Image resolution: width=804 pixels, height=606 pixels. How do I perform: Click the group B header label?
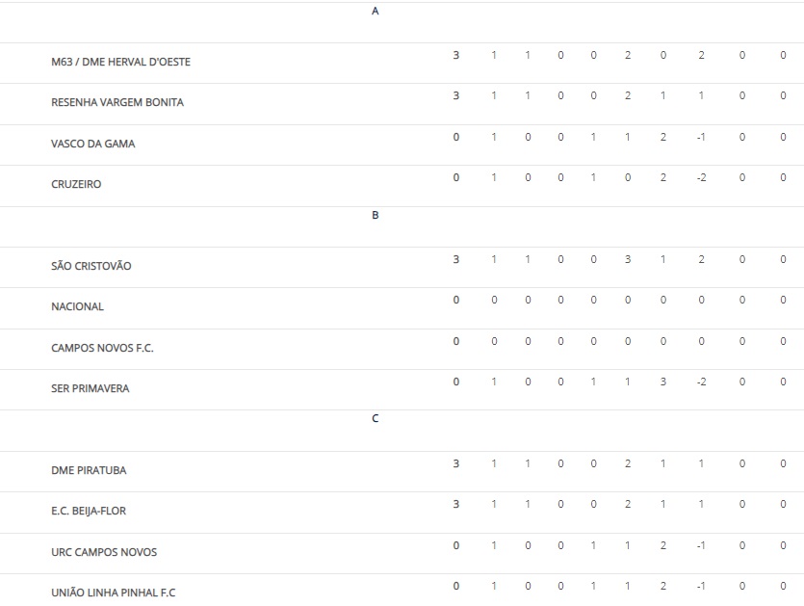(x=375, y=215)
